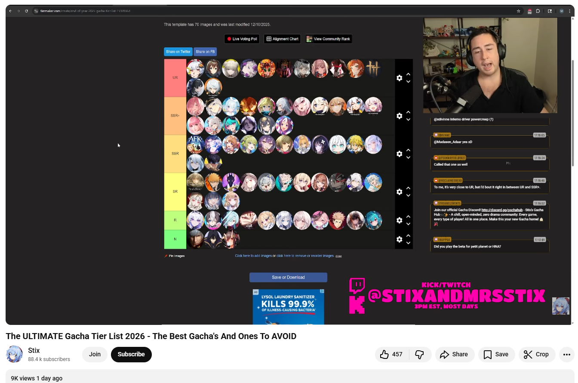Move the UR row up with its arrow
The height and width of the screenshot is (383, 578).
408,74
